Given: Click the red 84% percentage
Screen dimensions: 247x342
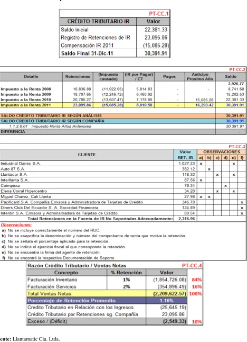Looking at the screenshot, I should [x=196, y=280].
